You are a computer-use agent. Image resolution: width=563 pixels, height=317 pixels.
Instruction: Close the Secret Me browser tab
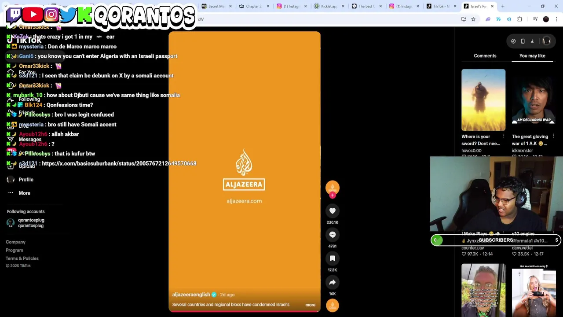point(230,6)
